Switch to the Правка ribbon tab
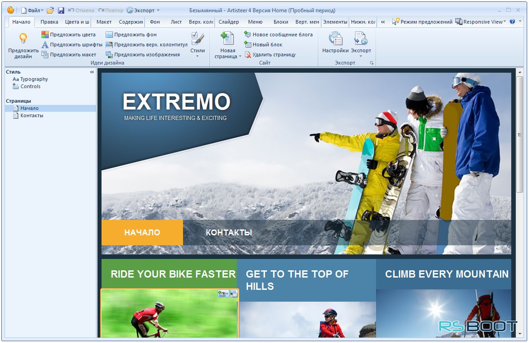This screenshot has height=343, width=529. click(49, 22)
